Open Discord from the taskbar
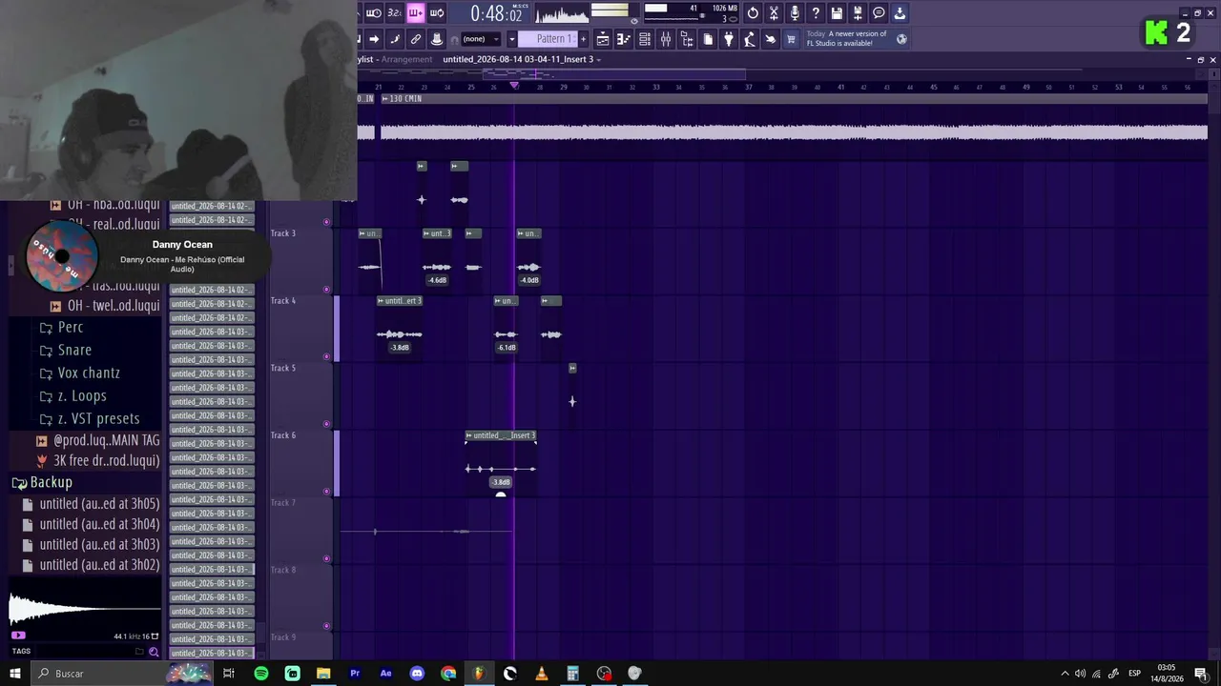This screenshot has width=1221, height=686. pos(417,674)
